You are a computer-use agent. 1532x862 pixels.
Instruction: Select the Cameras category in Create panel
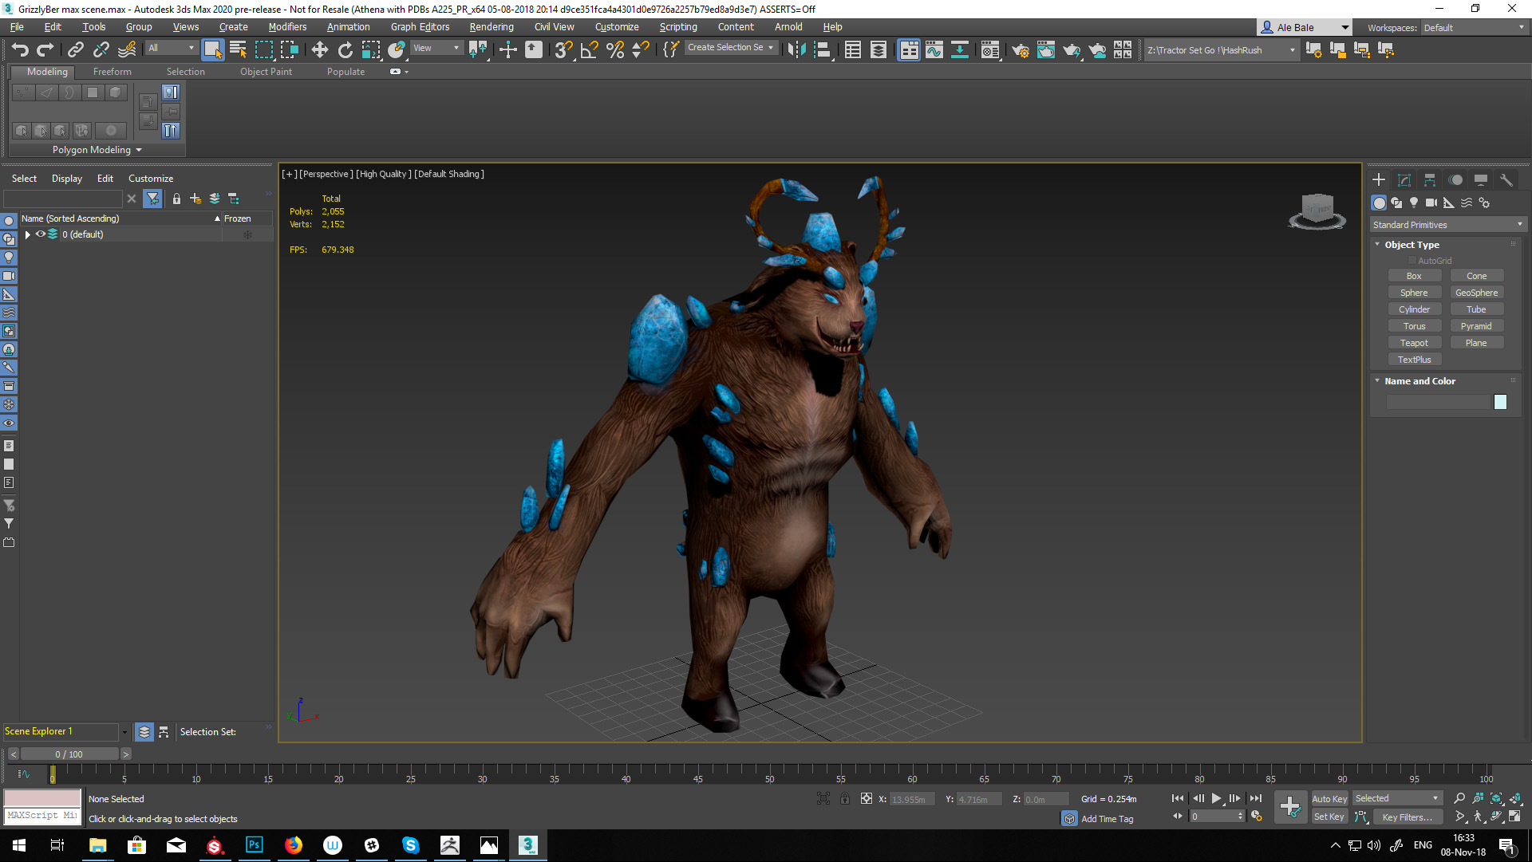[x=1431, y=203]
